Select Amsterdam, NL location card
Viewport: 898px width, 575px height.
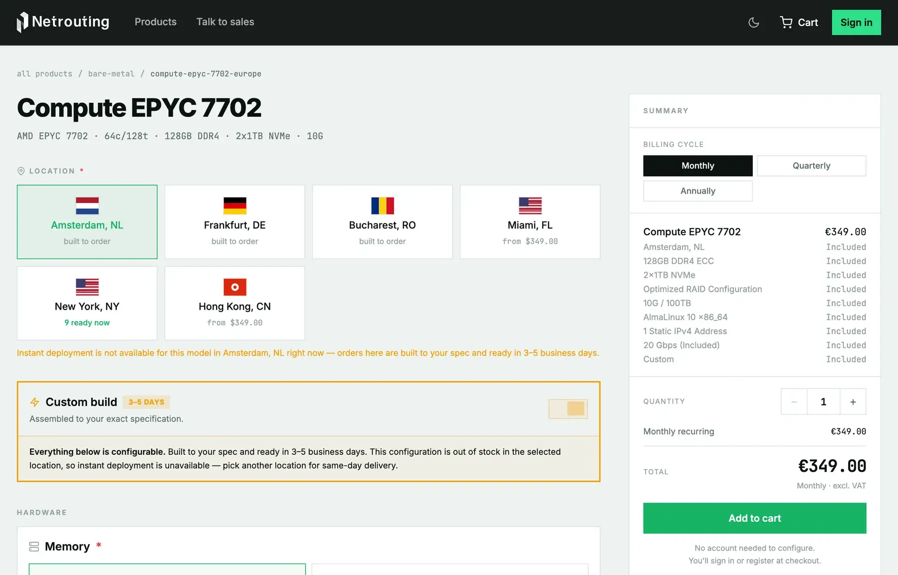point(87,222)
